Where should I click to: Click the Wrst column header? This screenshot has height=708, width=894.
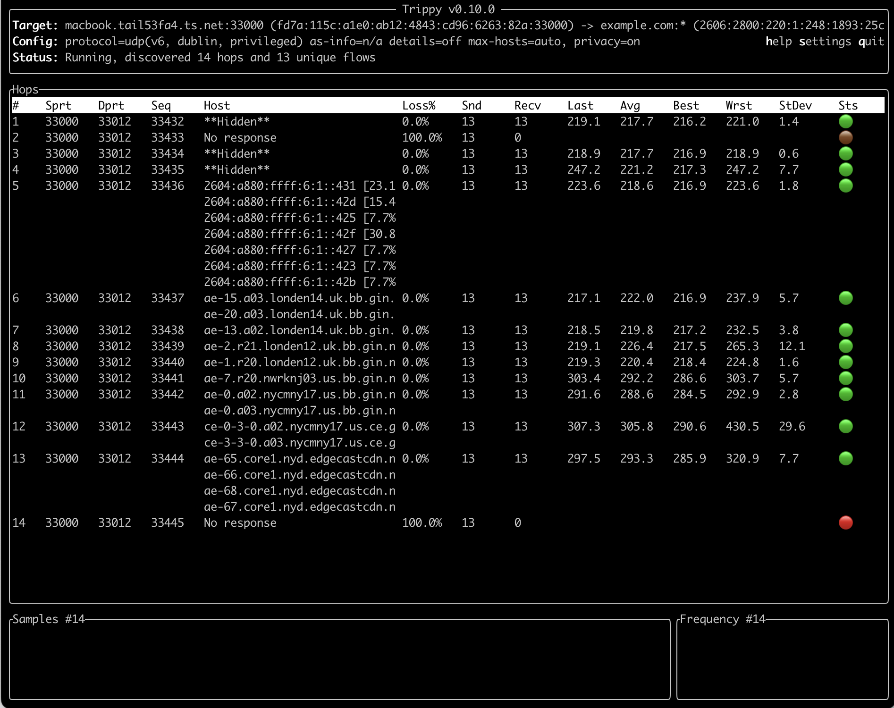pos(739,106)
